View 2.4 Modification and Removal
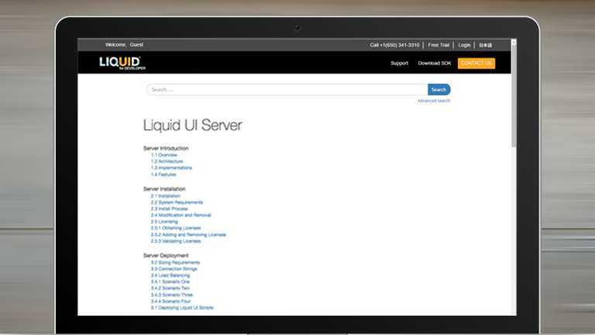595x335 pixels. (x=181, y=215)
